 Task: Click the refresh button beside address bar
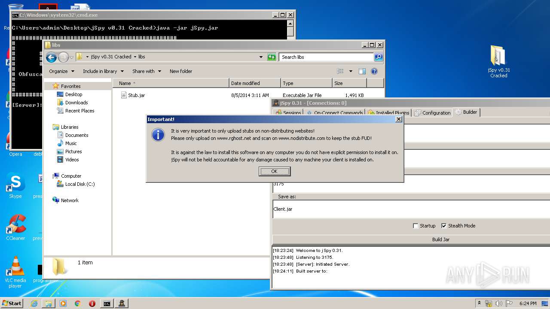[x=272, y=57]
